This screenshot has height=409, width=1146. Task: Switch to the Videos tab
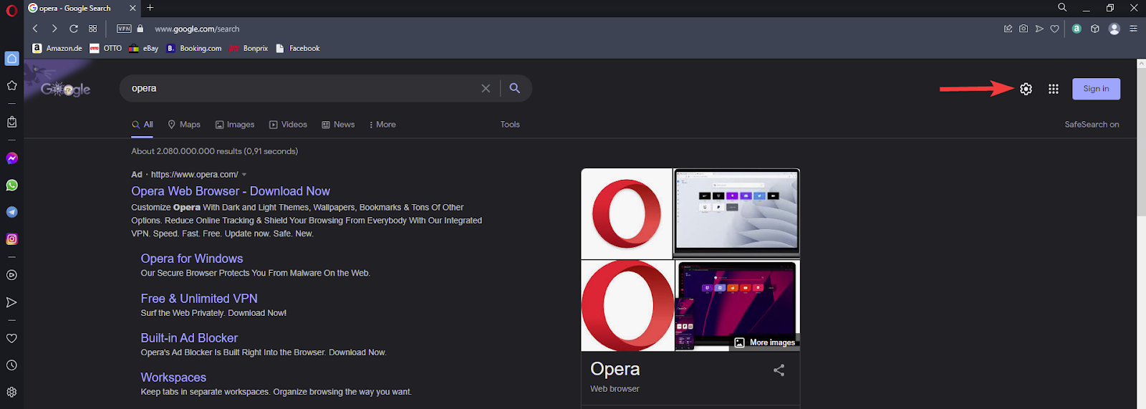click(x=288, y=125)
